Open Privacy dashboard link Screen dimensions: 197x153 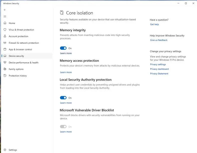159,69
